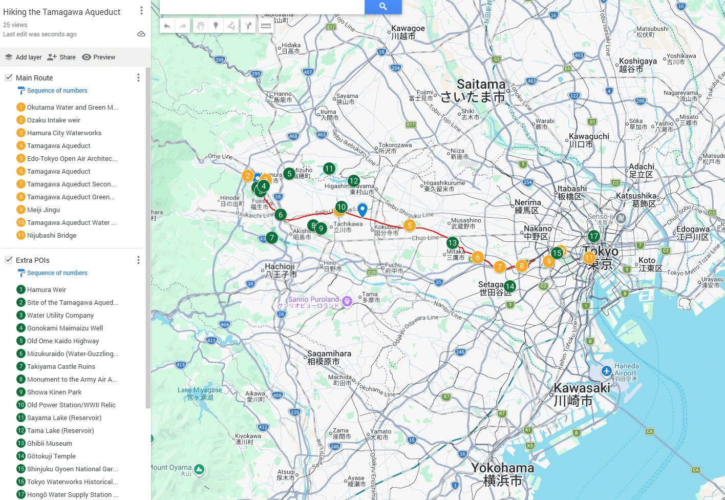Open the Add directions tool

(x=248, y=26)
